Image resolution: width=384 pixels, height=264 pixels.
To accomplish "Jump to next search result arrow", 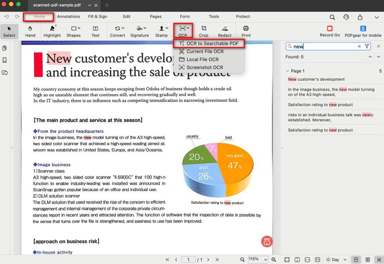I will pyautogui.click(x=379, y=57).
